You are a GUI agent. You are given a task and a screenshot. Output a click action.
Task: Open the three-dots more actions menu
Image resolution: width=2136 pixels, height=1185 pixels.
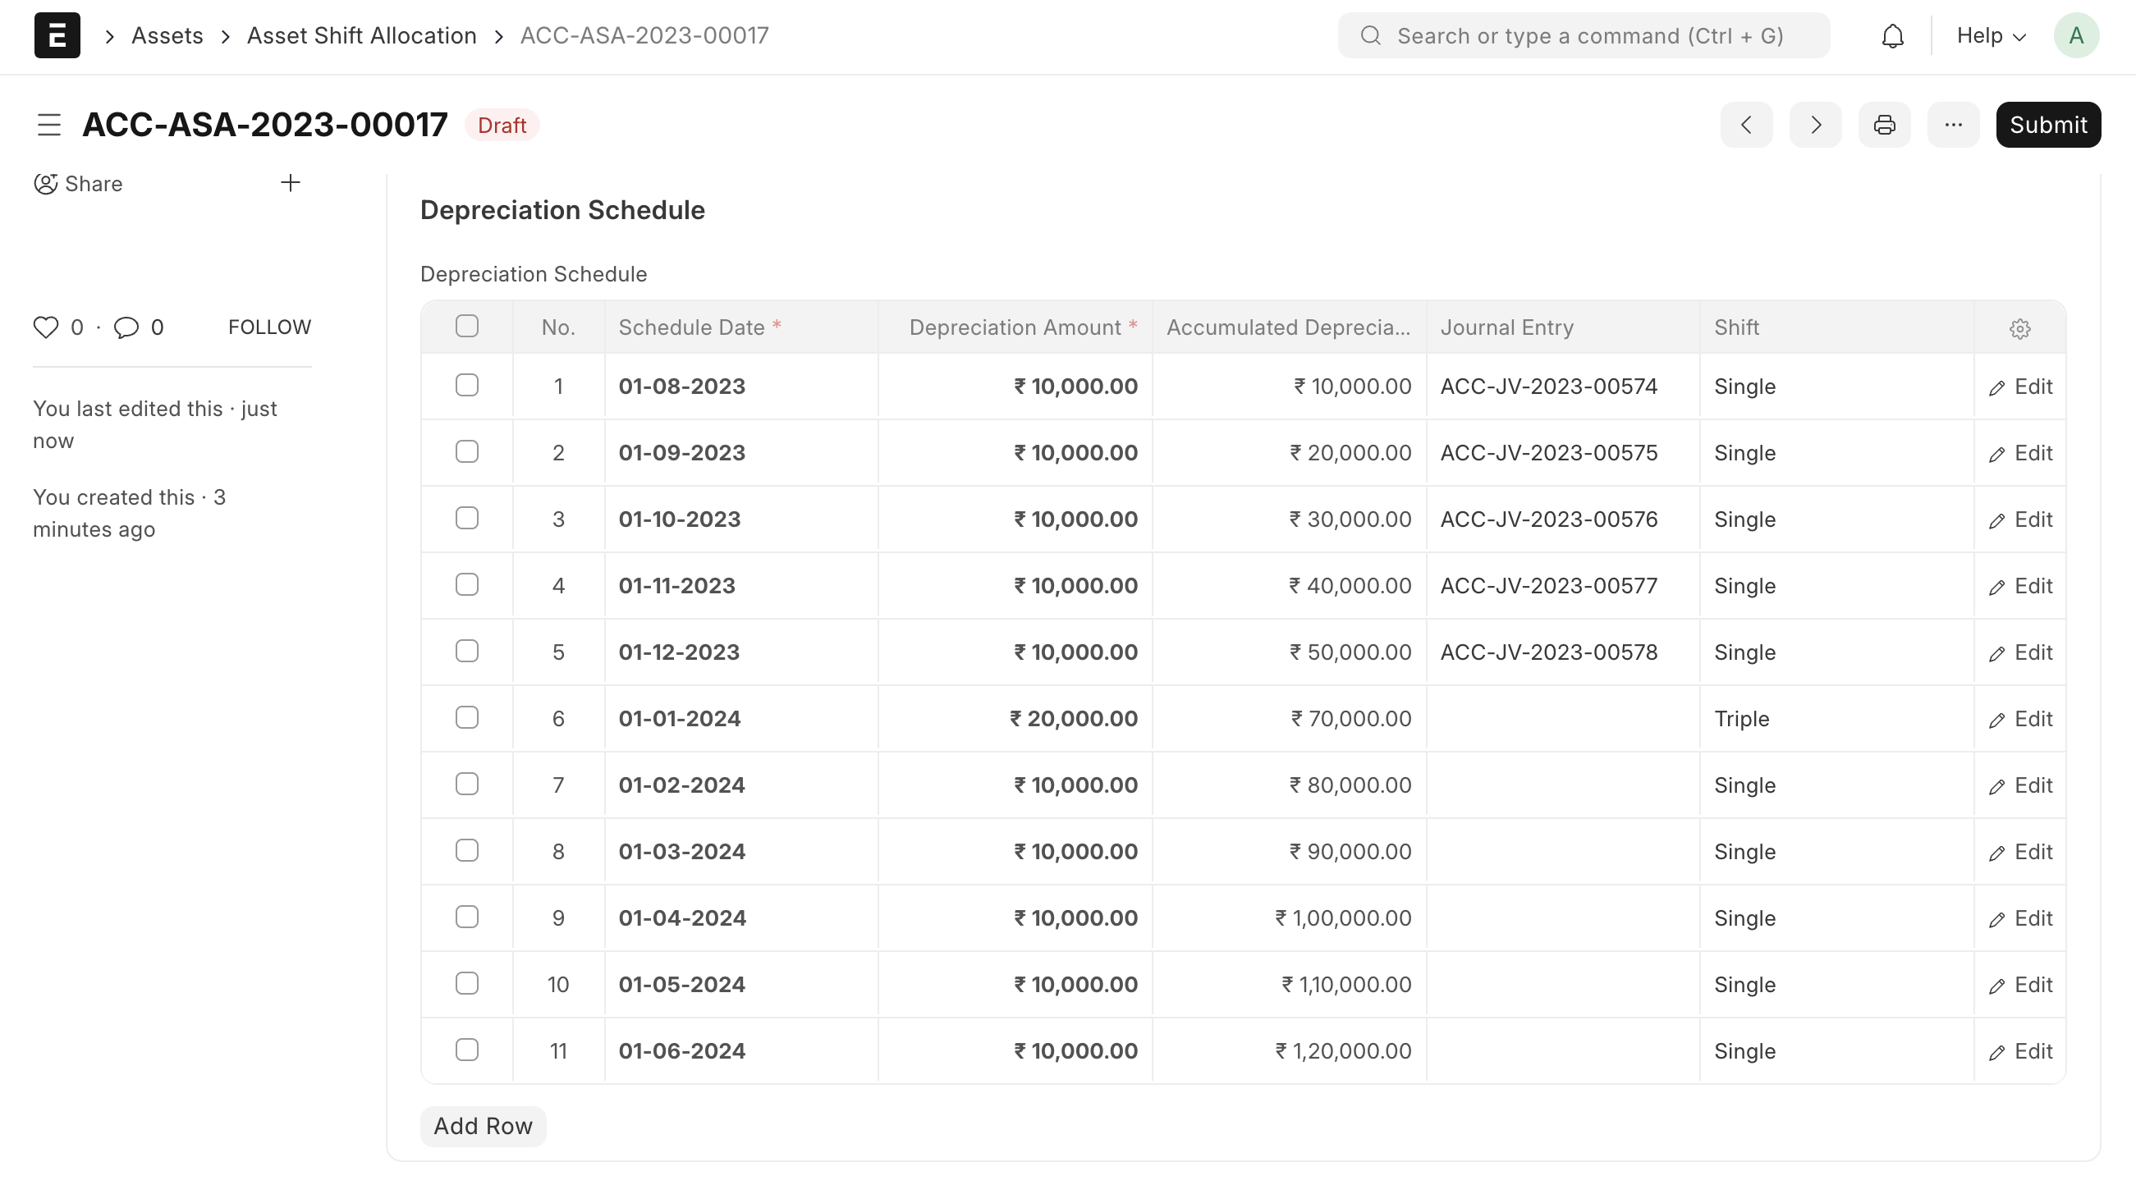1953,125
